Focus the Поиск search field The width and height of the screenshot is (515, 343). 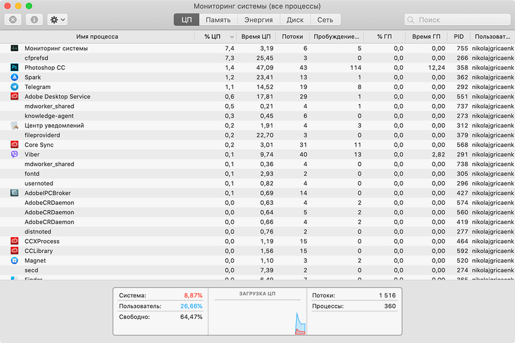click(x=457, y=20)
